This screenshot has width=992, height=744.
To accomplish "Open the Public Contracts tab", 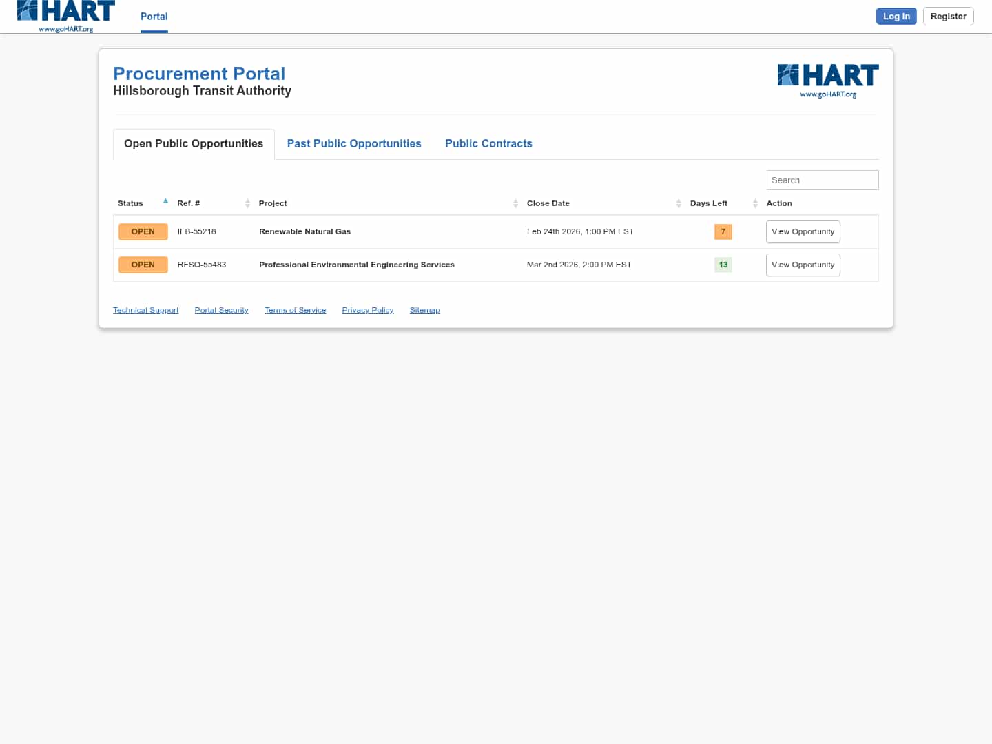I will [489, 143].
